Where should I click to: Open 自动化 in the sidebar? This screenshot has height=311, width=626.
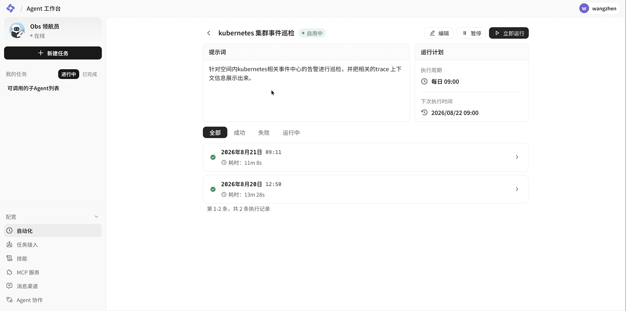coord(53,230)
